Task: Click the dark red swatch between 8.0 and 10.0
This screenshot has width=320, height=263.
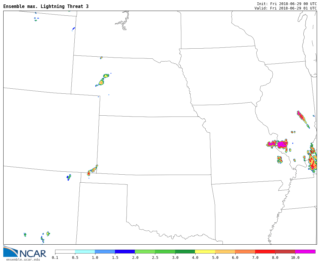Action: click(x=285, y=251)
